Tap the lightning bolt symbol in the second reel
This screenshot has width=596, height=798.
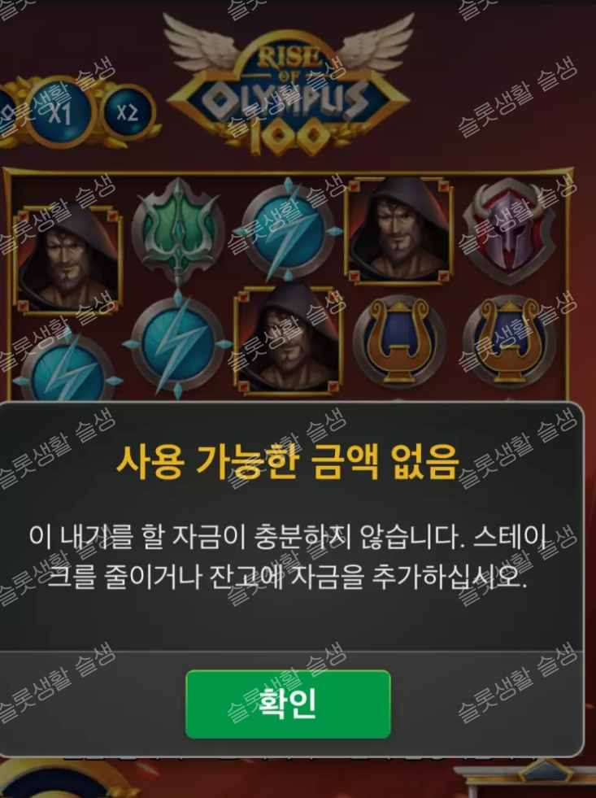(x=177, y=344)
